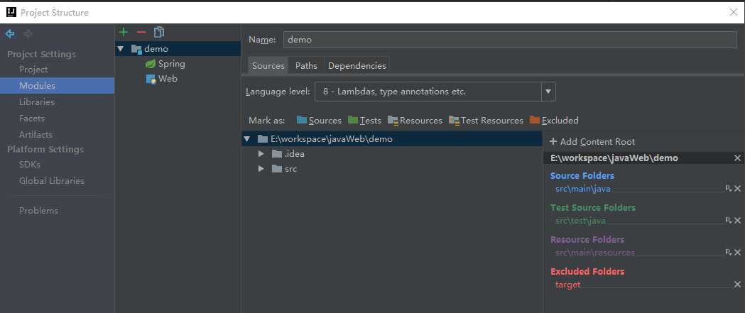This screenshot has height=313, width=745.
Task: Open Global Libraries settings
Action: pyautogui.click(x=51, y=181)
